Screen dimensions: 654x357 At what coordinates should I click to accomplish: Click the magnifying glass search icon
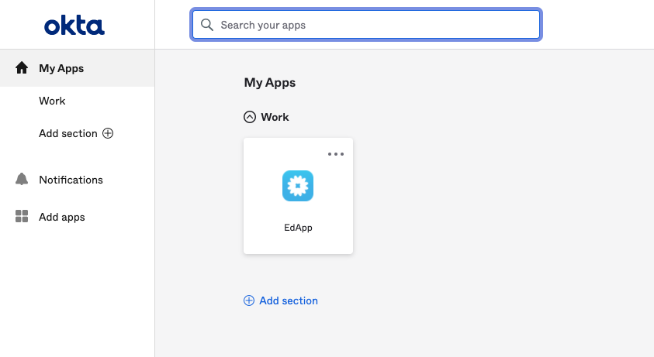(207, 25)
